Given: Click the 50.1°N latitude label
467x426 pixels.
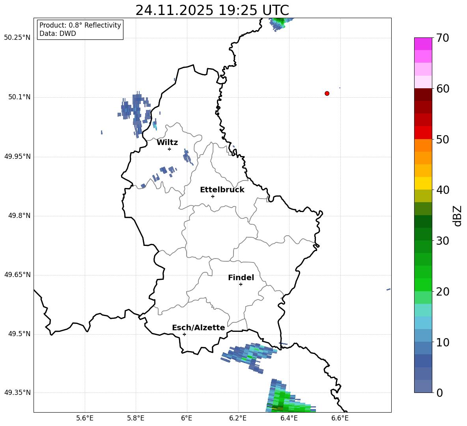Looking at the screenshot, I should click(x=19, y=97).
